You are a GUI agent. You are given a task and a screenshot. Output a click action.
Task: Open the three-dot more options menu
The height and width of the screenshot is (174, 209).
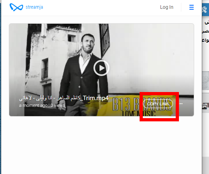tap(181, 104)
